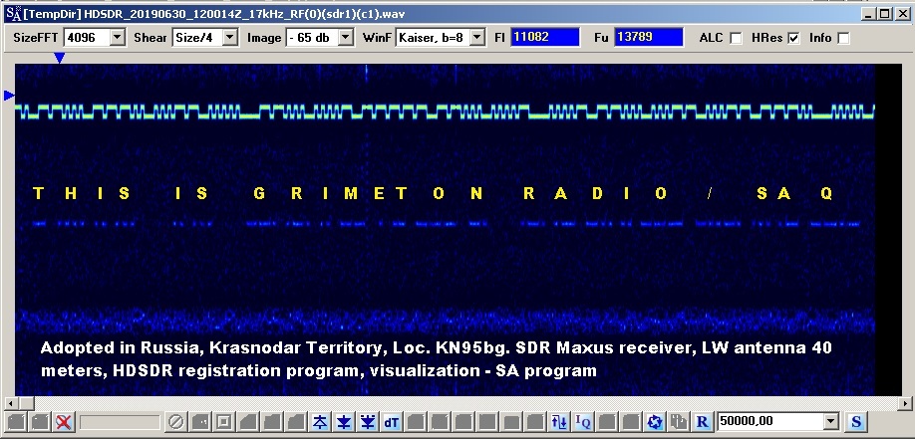Screen dimensions: 915x439
Task: Click the single down-arrow level icon
Action: 344,421
